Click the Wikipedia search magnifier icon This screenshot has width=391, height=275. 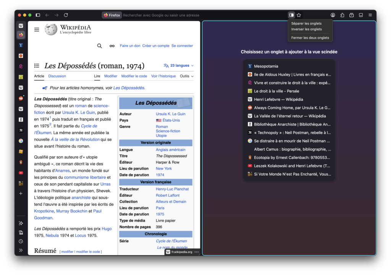coord(100,46)
